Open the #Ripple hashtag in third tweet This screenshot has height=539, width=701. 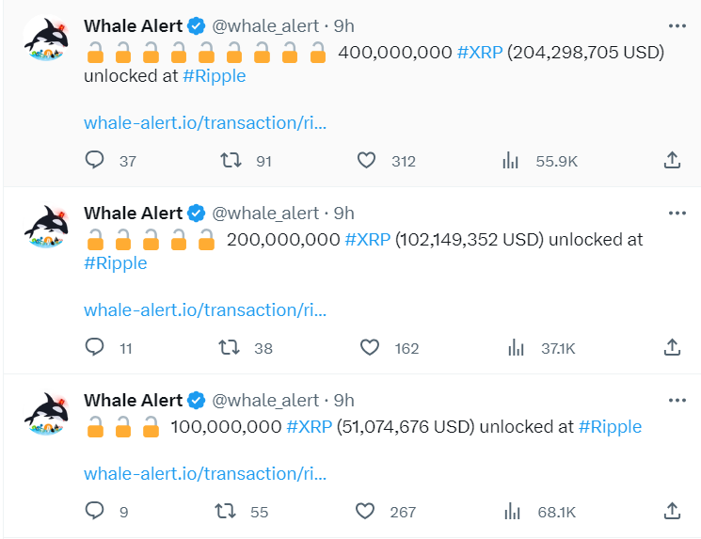610,427
